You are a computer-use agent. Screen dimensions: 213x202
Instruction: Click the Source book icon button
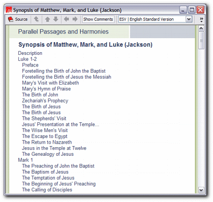tap(18, 19)
